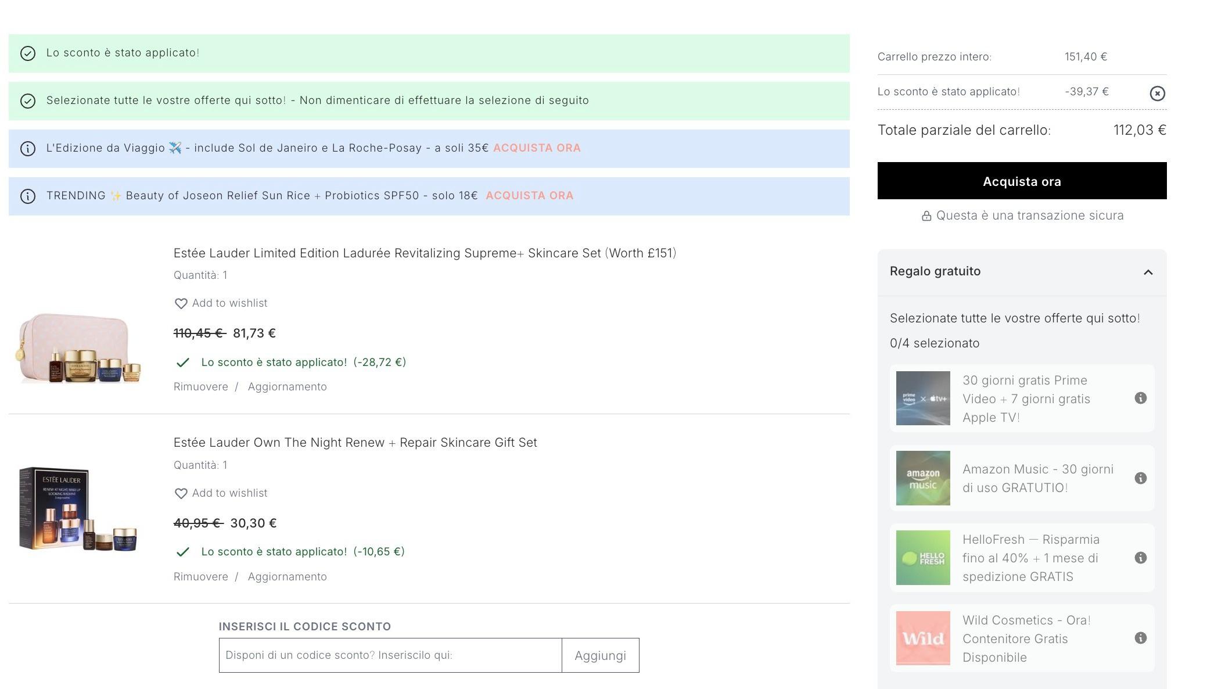Screen dimensions: 1207x689
Task: Remove the Own The Night gift set
Action: click(200, 577)
